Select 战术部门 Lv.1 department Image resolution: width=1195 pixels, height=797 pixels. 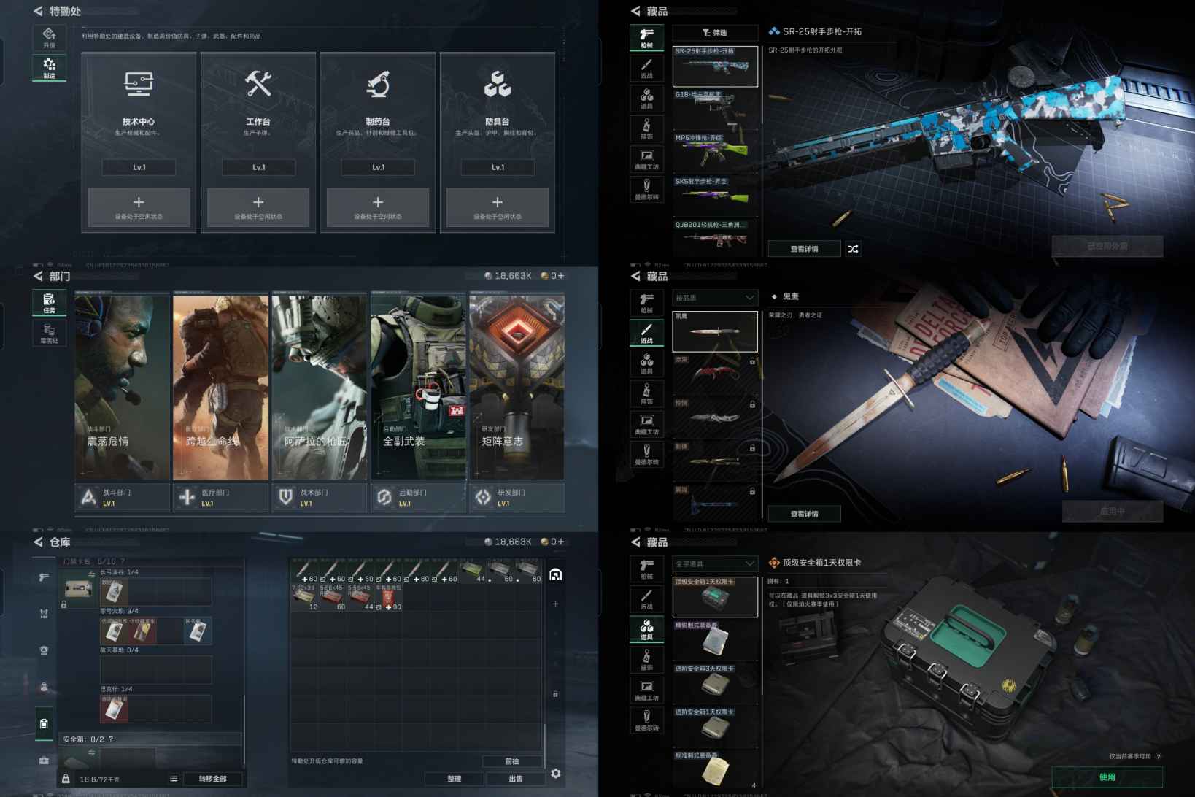(x=320, y=497)
